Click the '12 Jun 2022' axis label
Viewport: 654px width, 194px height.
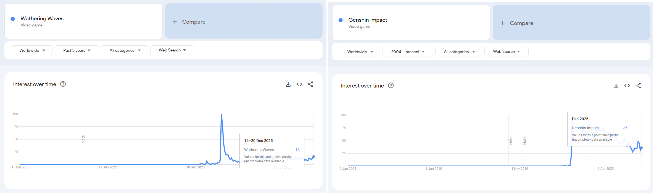[x=108, y=167]
